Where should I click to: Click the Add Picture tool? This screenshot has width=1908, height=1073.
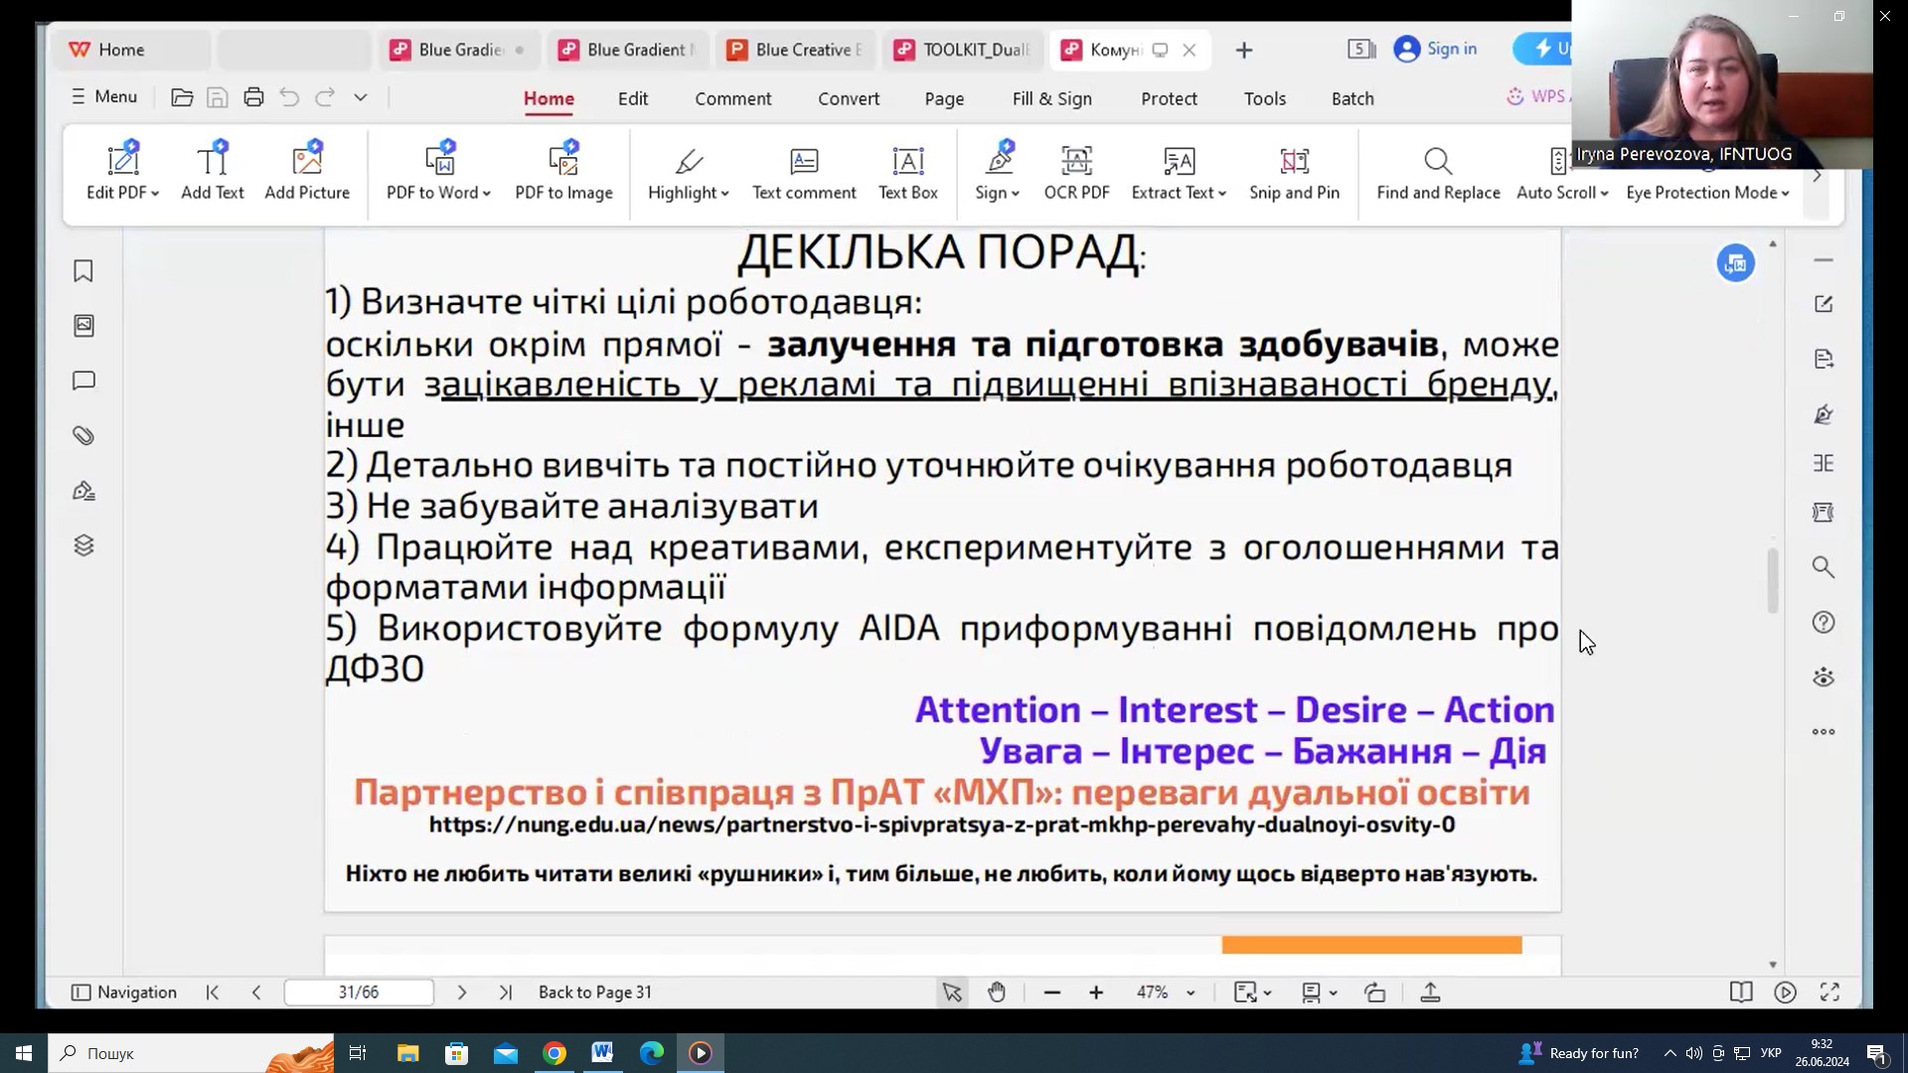(307, 173)
